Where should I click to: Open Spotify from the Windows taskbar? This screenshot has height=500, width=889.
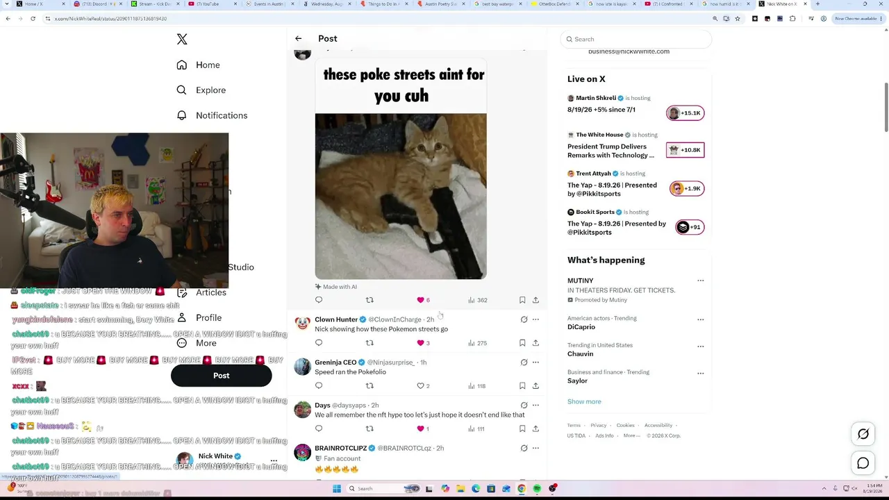point(537,489)
